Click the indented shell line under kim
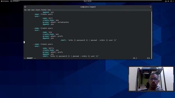 point(89,40)
